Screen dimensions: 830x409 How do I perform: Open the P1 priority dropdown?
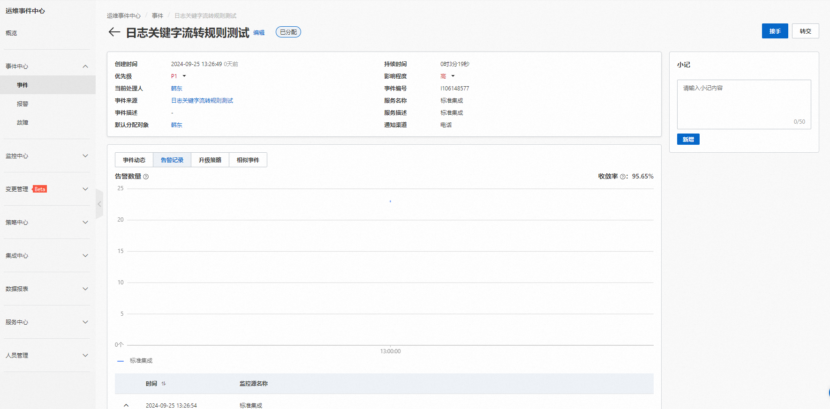tap(184, 76)
